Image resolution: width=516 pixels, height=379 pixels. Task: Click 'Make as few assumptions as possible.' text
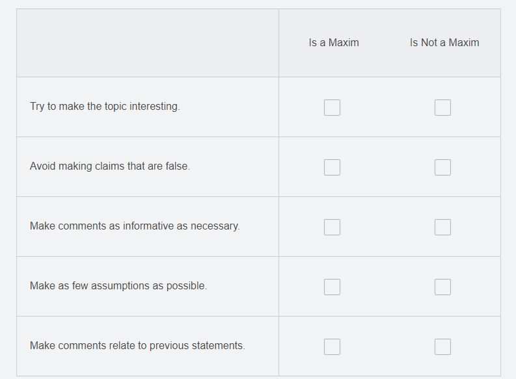pos(118,286)
